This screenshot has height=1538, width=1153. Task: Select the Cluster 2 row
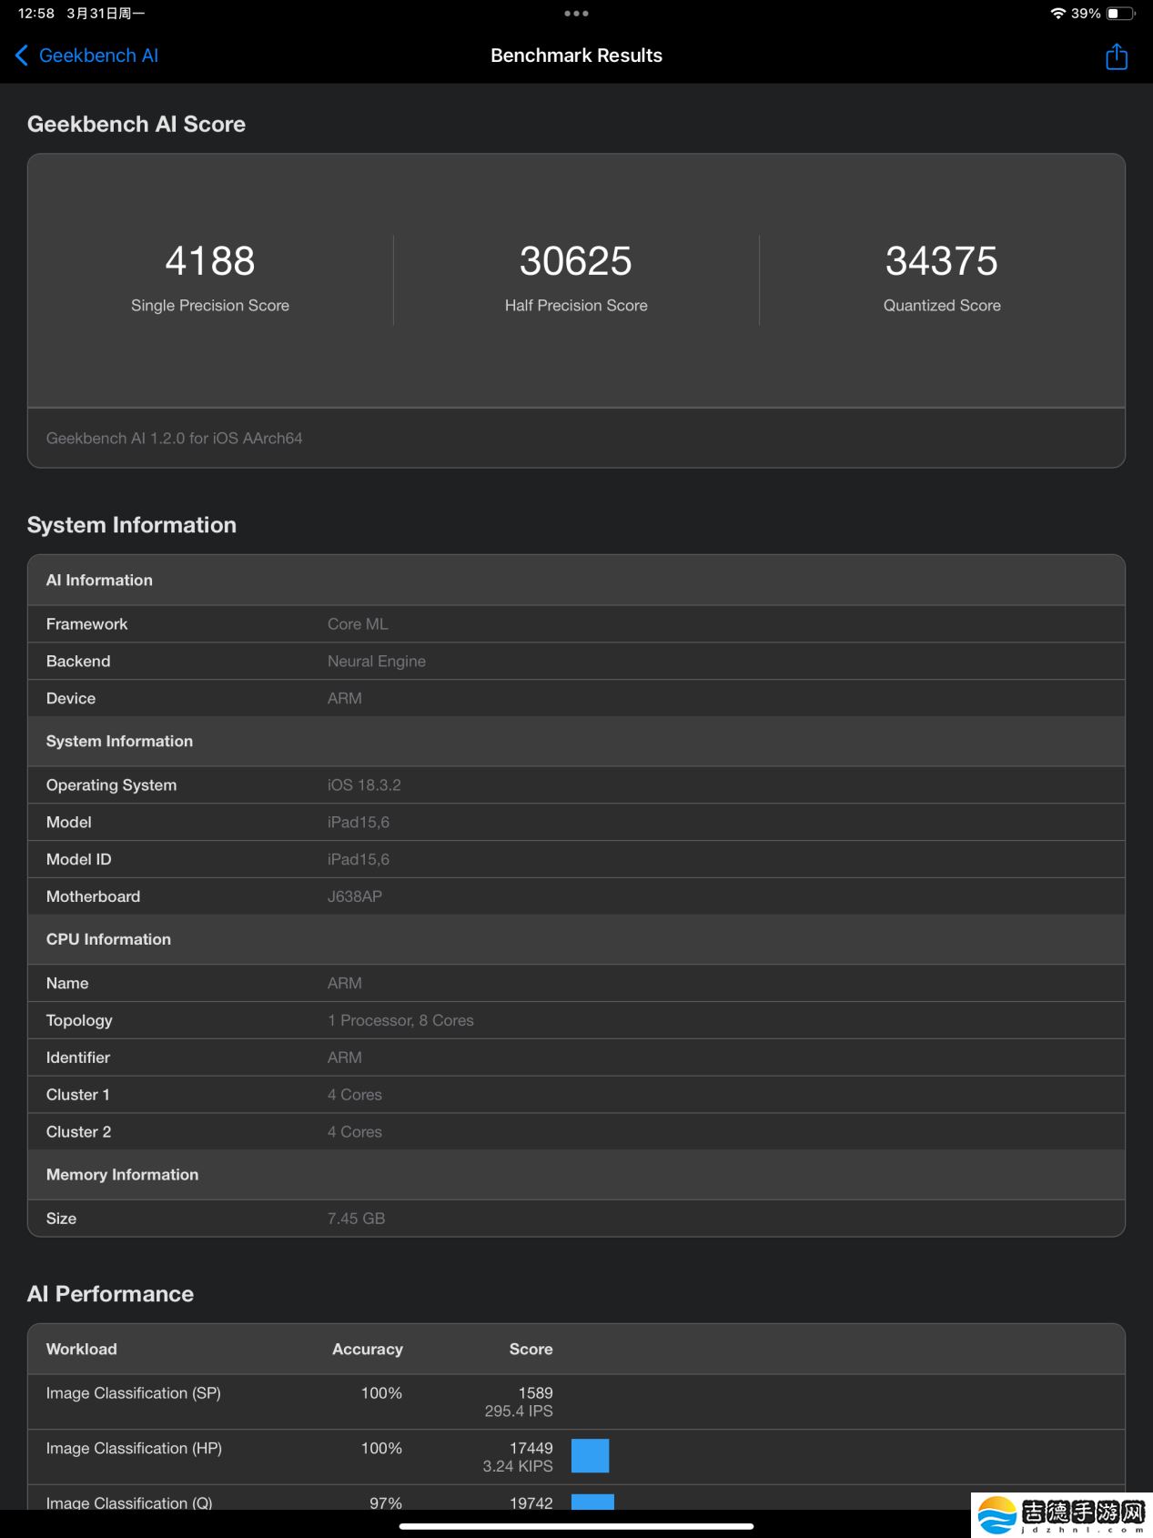click(x=576, y=1132)
